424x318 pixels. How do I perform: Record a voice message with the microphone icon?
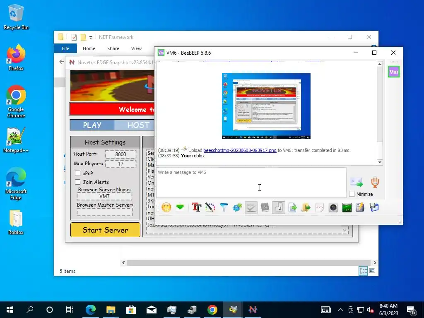coord(375,182)
